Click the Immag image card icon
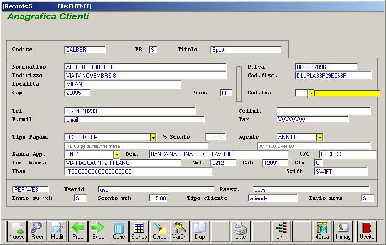 (x=343, y=231)
